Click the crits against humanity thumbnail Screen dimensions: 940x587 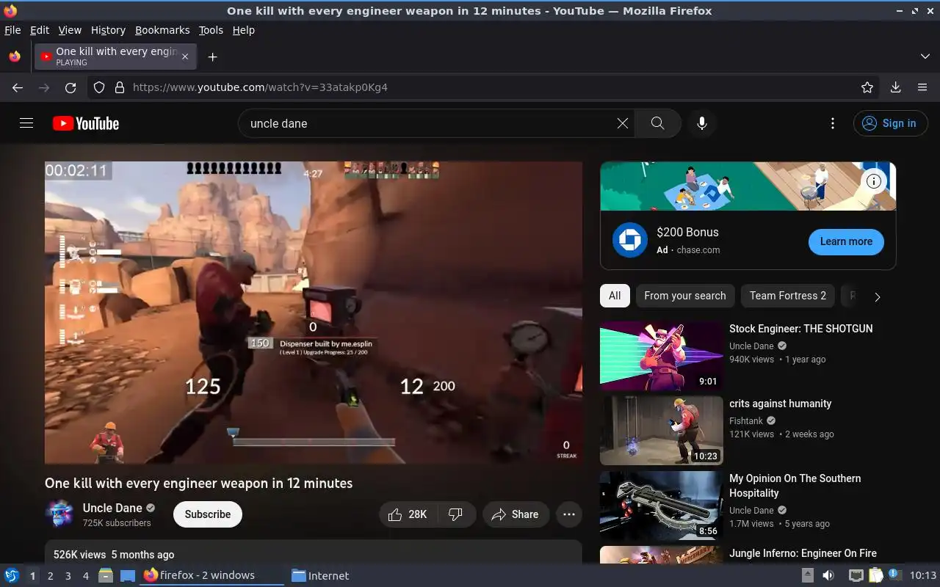tap(662, 431)
